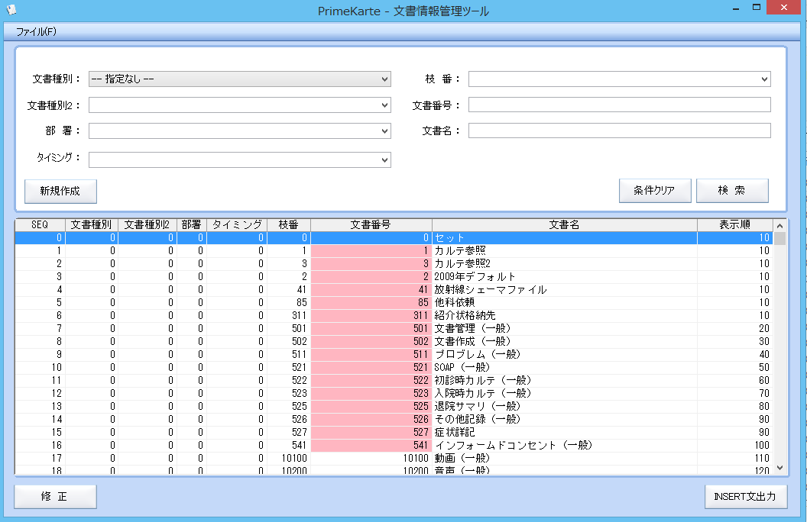This screenshot has width=807, height=522.
Task: Open the 文書種別 dropdown
Action: point(240,79)
